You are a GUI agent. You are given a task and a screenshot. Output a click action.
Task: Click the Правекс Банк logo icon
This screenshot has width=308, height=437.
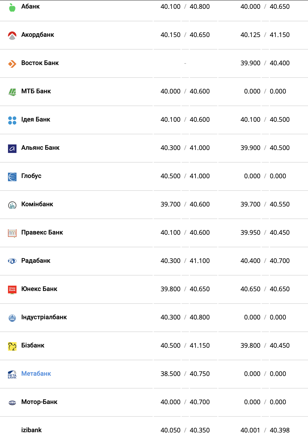tap(12, 233)
